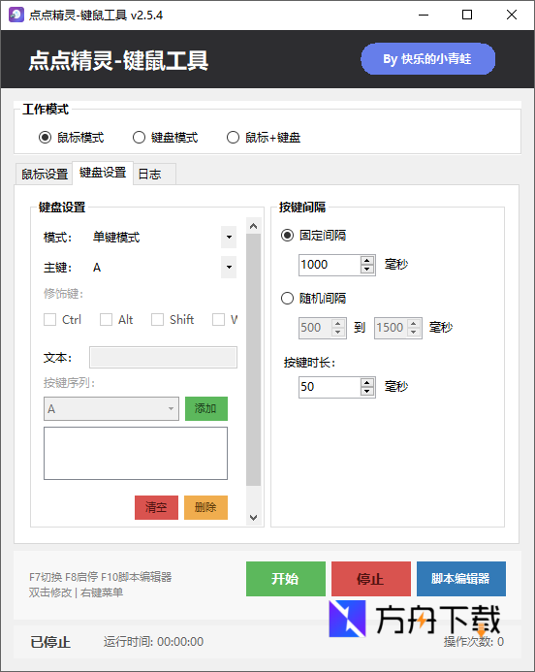Decrease the random maximum 1500 value
The height and width of the screenshot is (672, 535).
414,333
